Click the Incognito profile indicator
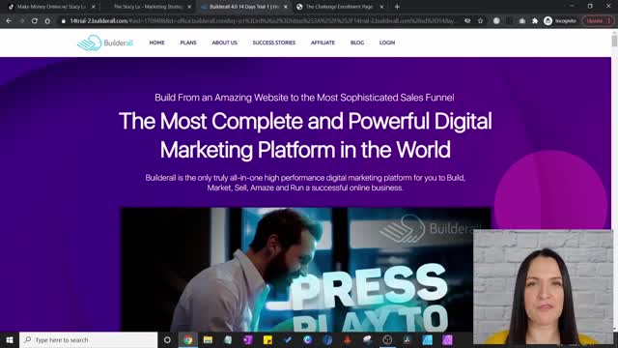Screen dimensions: 618x348 coord(560,21)
